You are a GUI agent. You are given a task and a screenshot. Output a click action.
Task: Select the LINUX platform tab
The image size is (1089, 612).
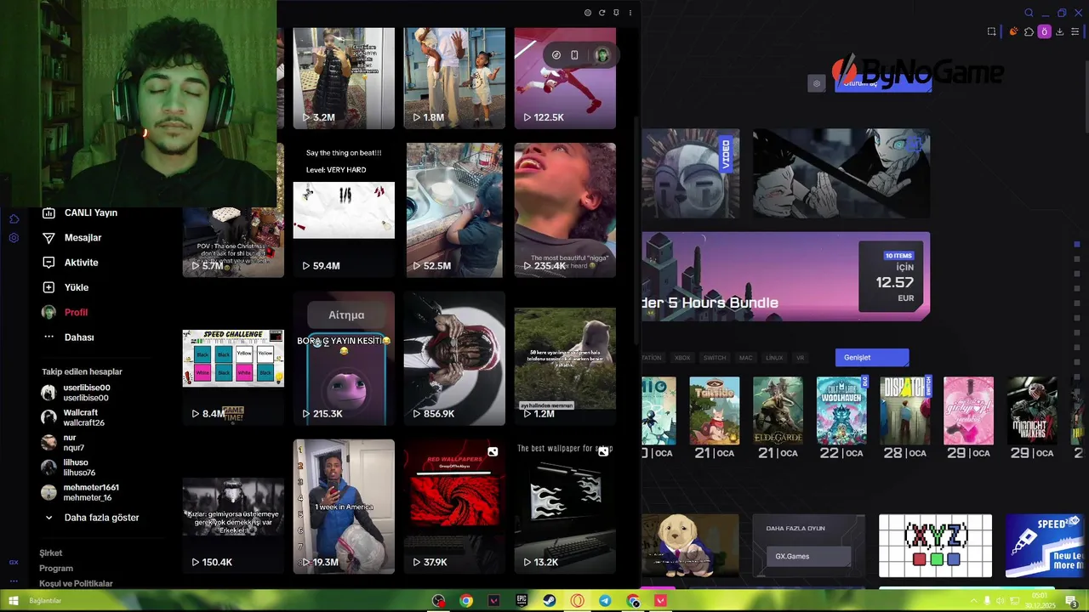[x=773, y=358]
